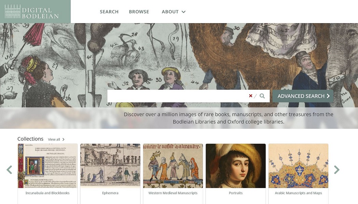358x204 pixels.
Task: Click the ADVANCED SEARCH button
Action: (301, 96)
